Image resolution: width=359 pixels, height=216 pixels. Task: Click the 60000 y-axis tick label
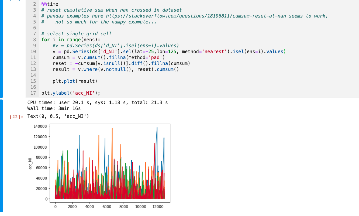point(41,168)
